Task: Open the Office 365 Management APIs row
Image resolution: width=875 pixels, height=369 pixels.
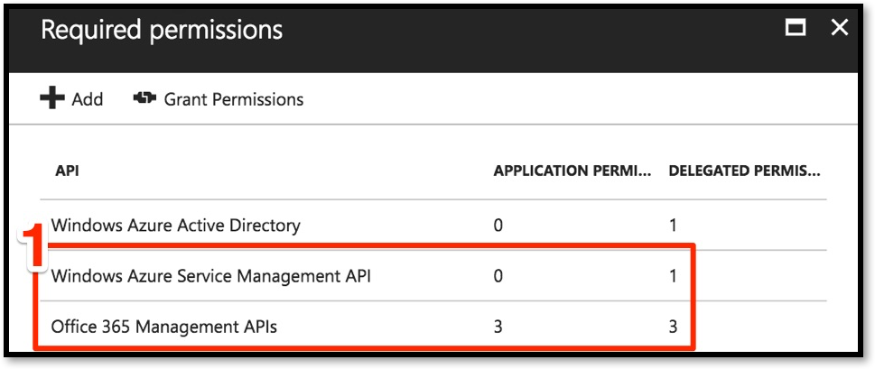Action: [433, 326]
